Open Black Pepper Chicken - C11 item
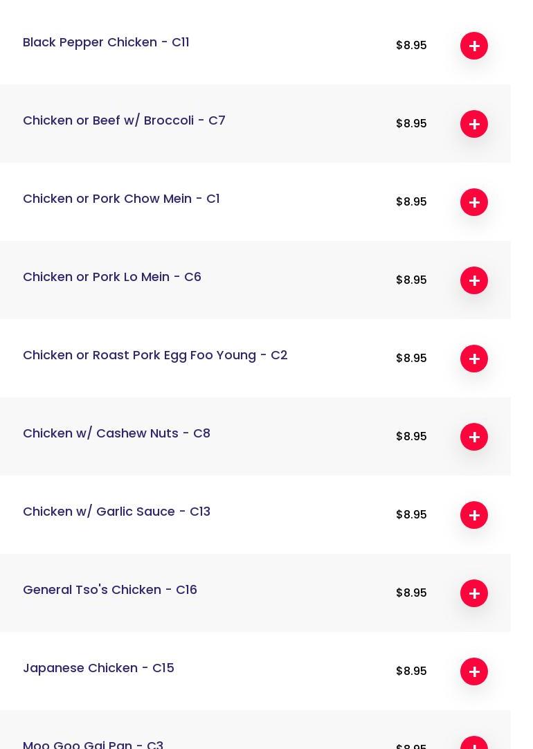This screenshot has width=533, height=749. (106, 42)
